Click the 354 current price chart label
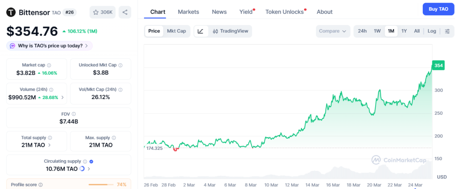Viewport: 455px width, 189px height. coord(438,65)
